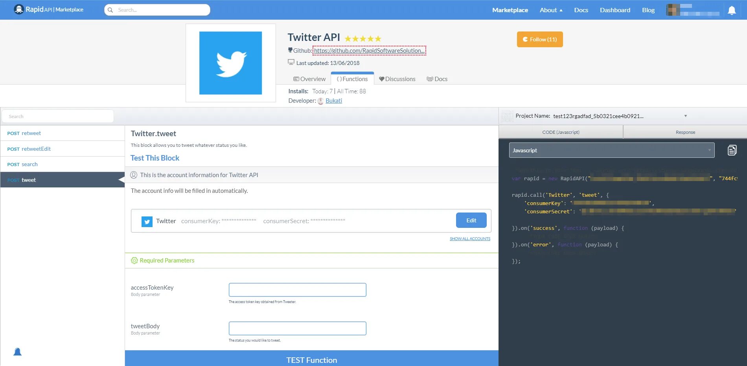Open the Marketplace menu item
This screenshot has width=747, height=366.
click(510, 10)
